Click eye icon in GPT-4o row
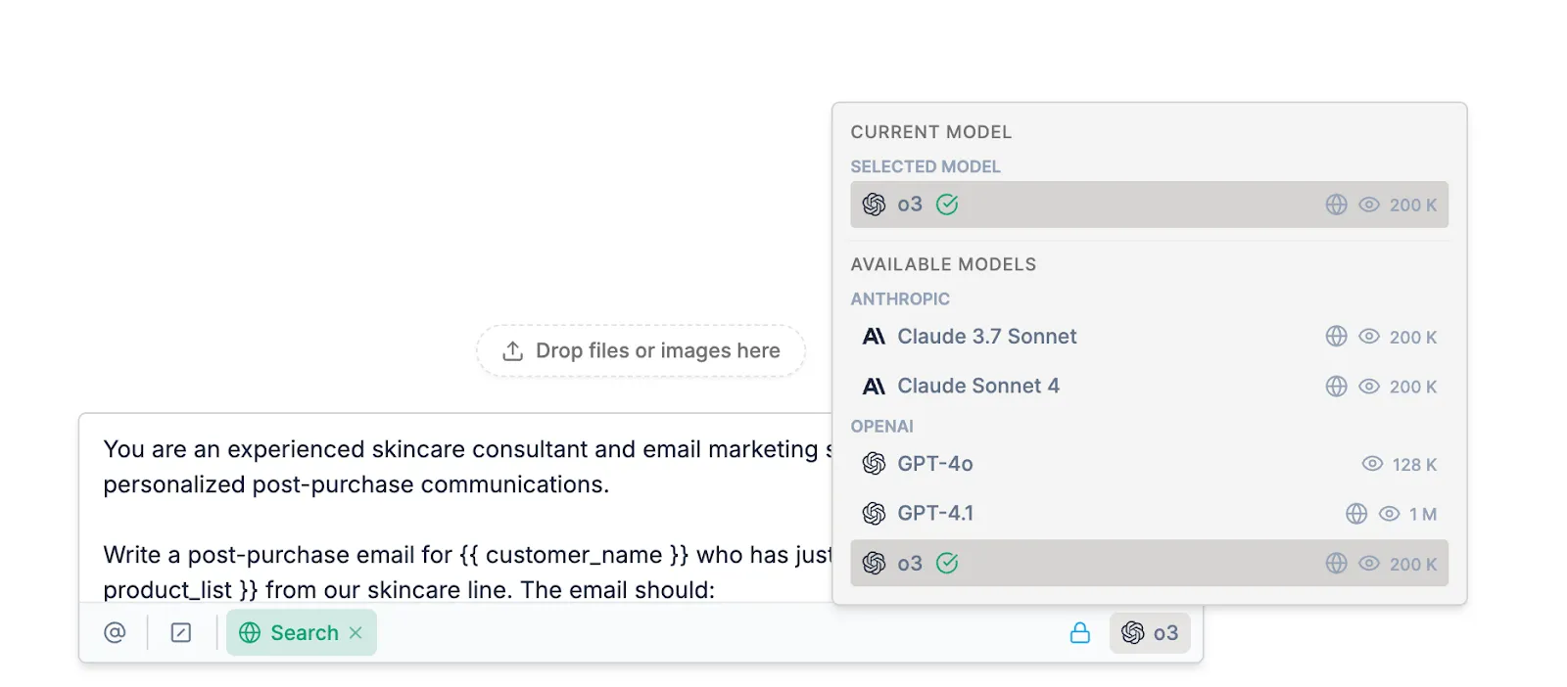1567x687 pixels. pos(1372,464)
